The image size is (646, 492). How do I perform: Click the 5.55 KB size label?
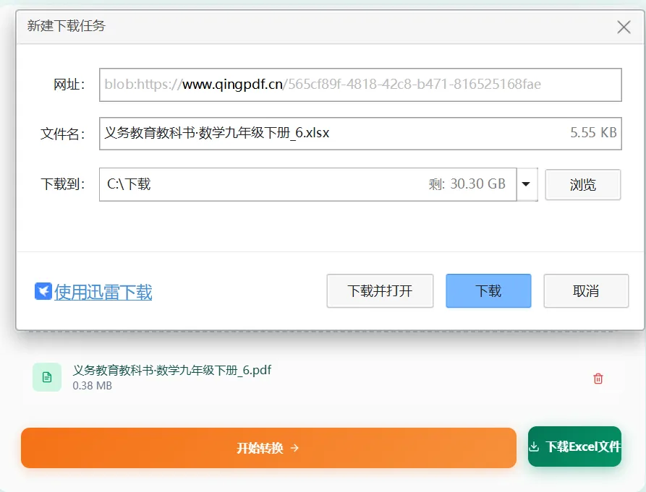(x=593, y=132)
